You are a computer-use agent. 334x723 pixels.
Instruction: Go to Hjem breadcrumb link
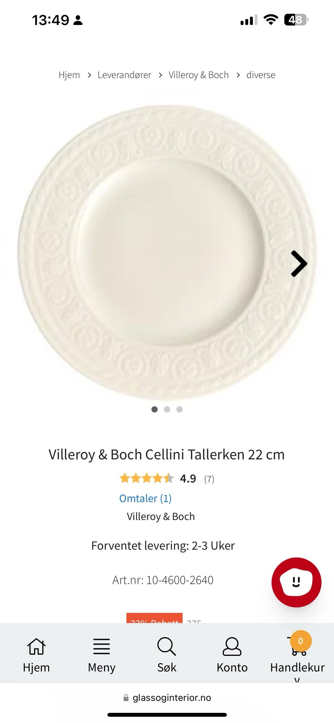tap(69, 75)
